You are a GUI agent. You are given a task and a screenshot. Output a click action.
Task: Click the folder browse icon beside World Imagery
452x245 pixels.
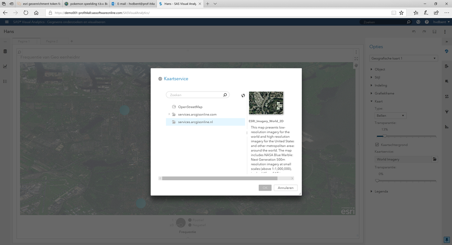(x=435, y=159)
